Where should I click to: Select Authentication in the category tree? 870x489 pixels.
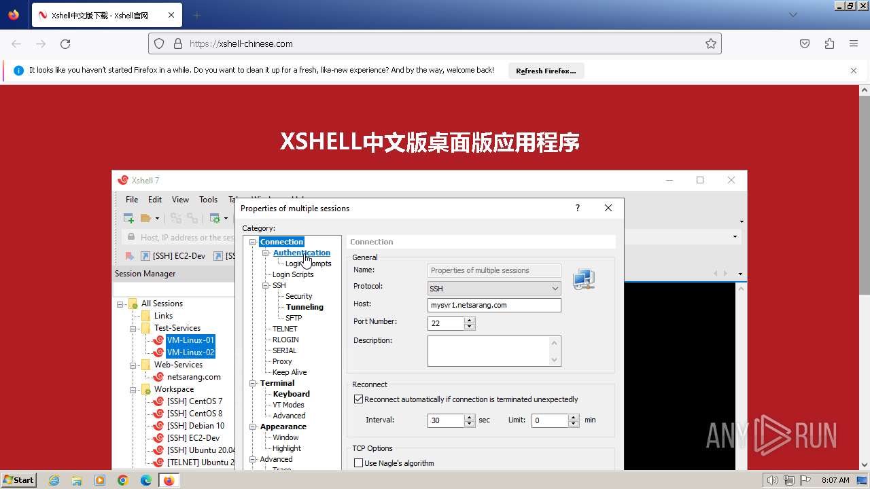pos(302,253)
